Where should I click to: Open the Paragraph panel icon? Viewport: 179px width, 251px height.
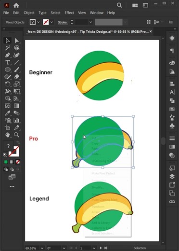pos(172,51)
